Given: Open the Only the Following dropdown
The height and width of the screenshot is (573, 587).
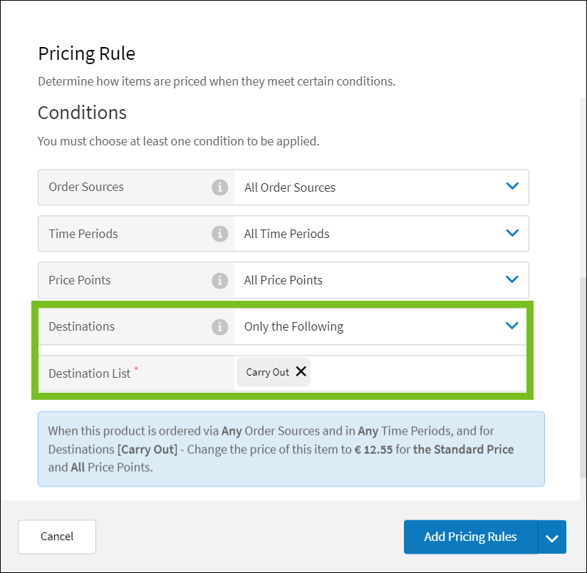Looking at the screenshot, I should pyautogui.click(x=381, y=326).
